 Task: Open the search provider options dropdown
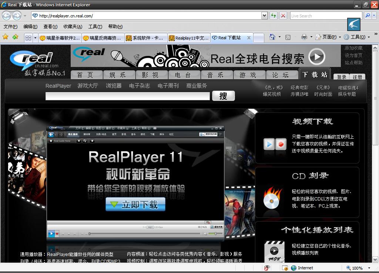[x=374, y=16]
